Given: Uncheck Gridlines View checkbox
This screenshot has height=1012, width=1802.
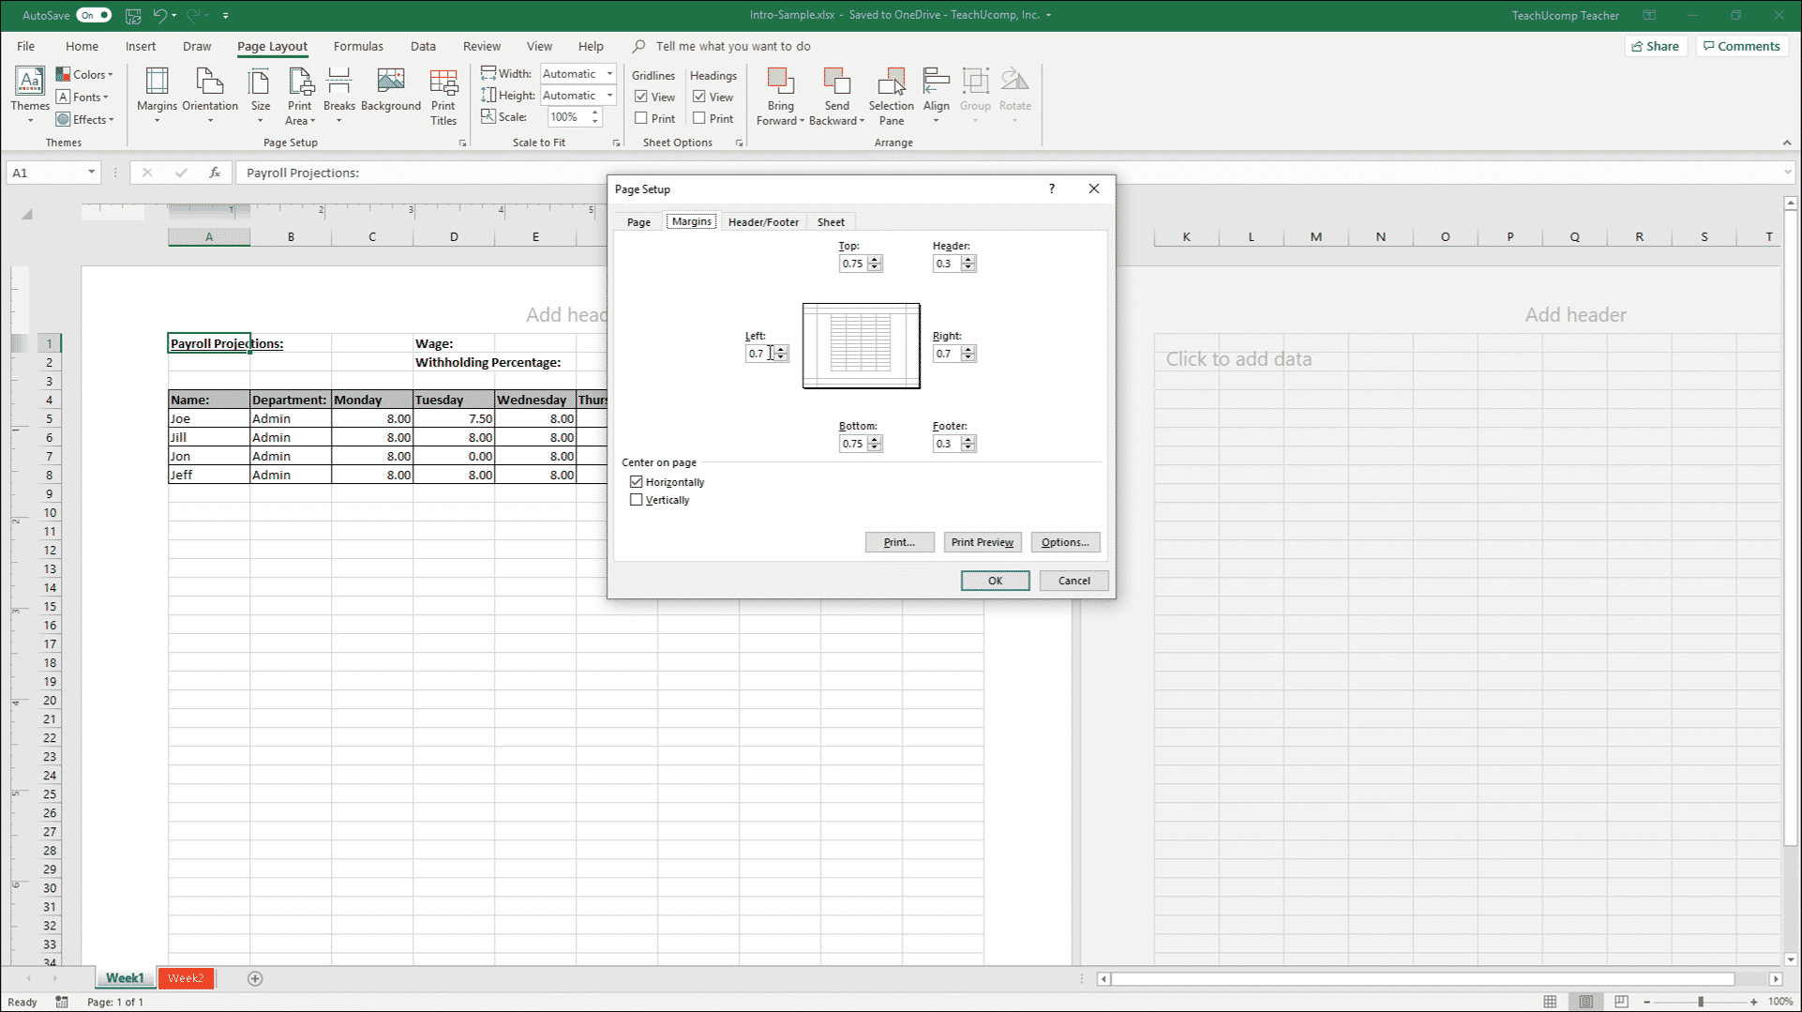Looking at the screenshot, I should click(x=641, y=97).
